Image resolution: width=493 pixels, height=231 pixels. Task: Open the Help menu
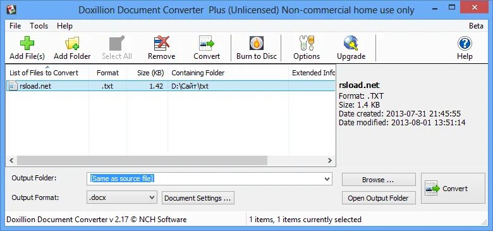[64, 26]
